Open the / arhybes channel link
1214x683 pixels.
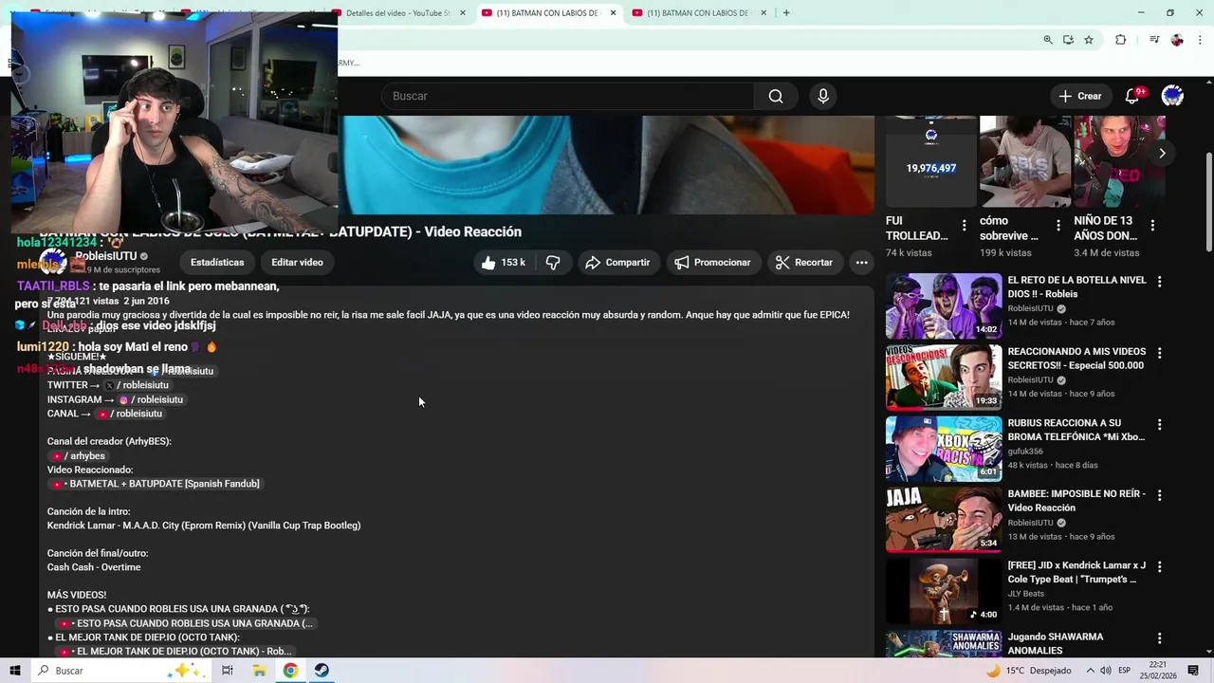tap(78, 456)
